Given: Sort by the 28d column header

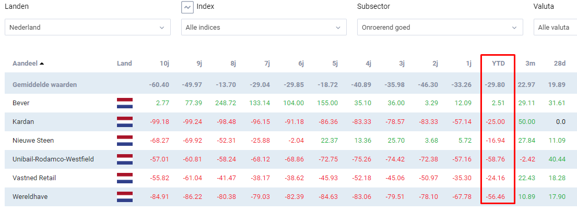Looking at the screenshot, I should click(559, 64).
